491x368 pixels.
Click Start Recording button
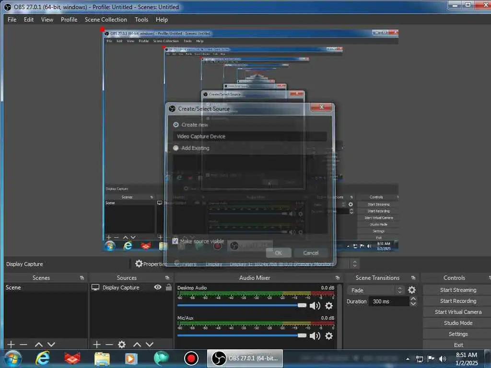click(x=458, y=301)
